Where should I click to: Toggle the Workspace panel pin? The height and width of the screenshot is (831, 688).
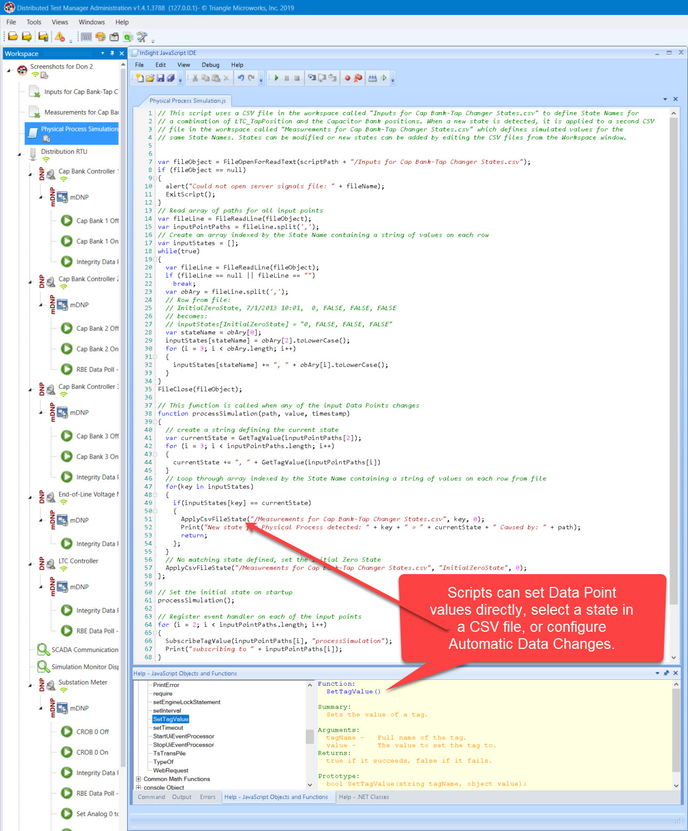pos(112,53)
